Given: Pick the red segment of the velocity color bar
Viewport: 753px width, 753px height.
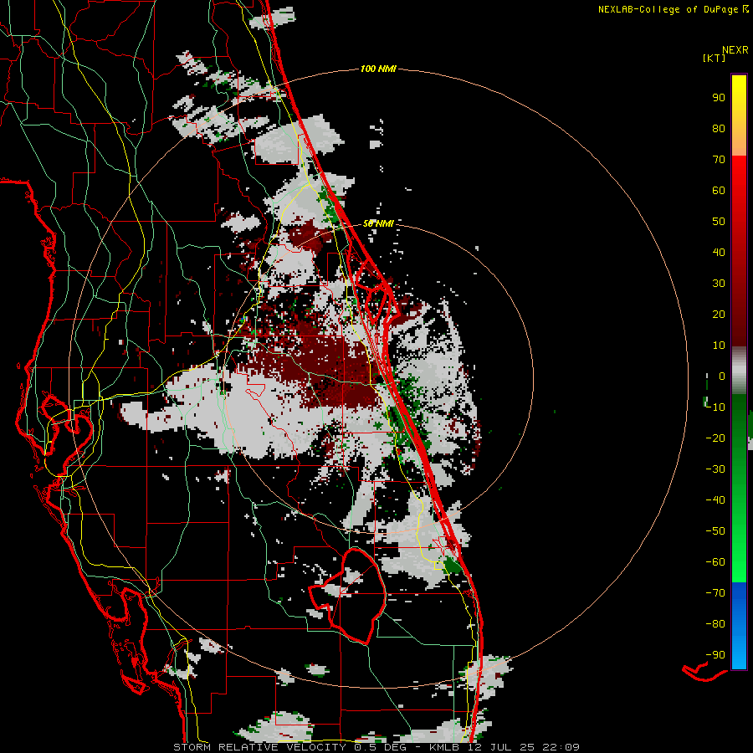Looking at the screenshot, I should point(739,251).
